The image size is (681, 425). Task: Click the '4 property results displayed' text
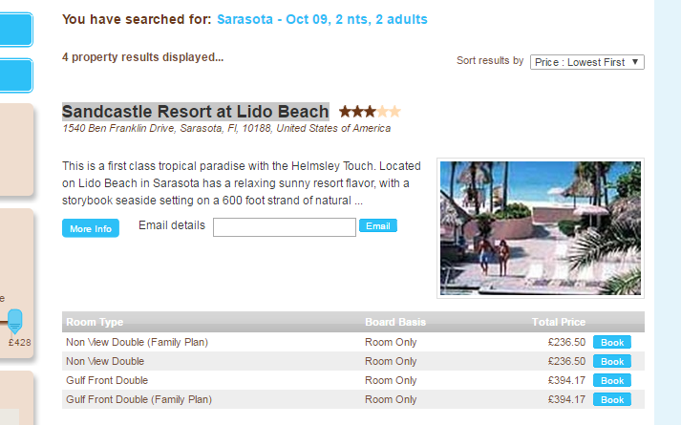tap(142, 57)
